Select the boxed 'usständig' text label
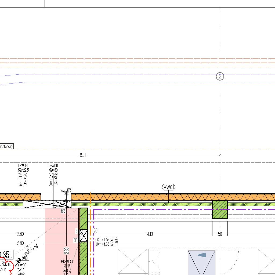 (x=6, y=147)
